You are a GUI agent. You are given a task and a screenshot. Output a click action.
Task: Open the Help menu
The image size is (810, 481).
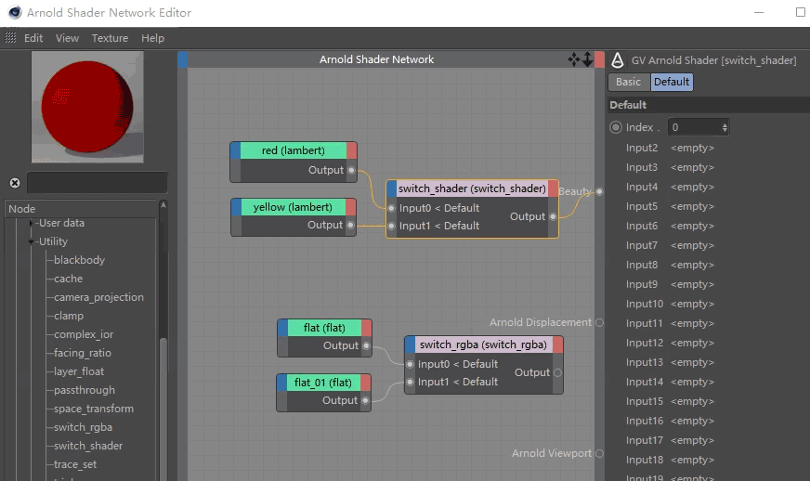click(152, 38)
